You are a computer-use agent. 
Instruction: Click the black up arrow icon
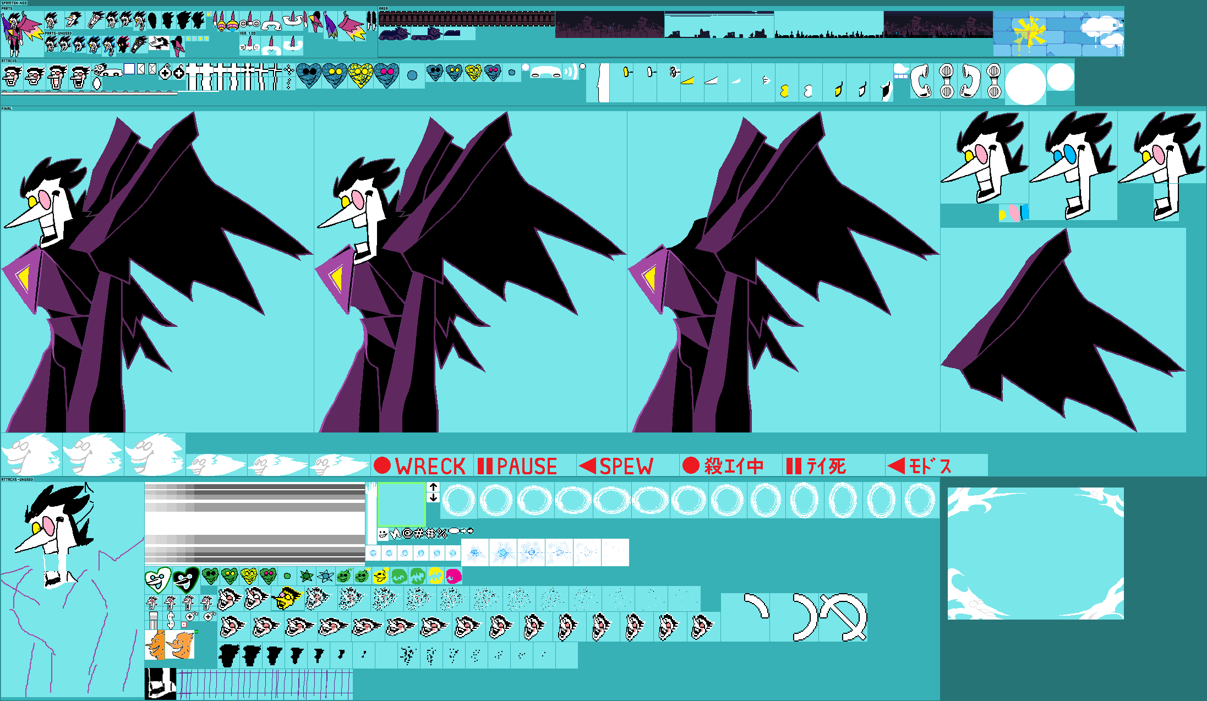point(433,487)
